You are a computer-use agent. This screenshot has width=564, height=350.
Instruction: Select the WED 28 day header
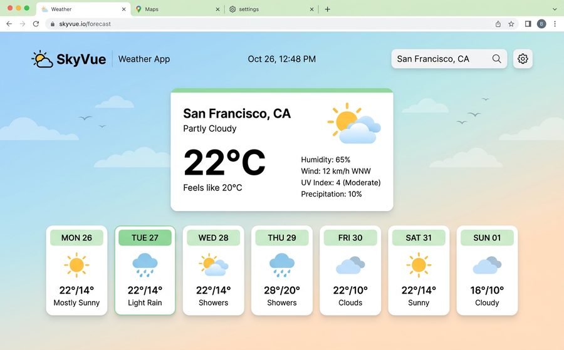pyautogui.click(x=213, y=237)
